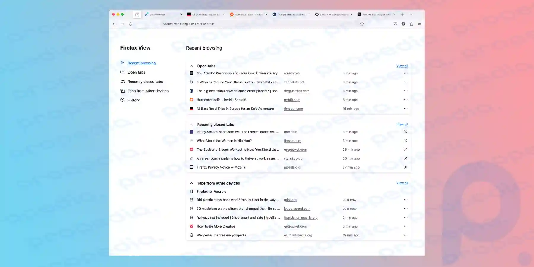Open the Extensions puzzle icon
This screenshot has height=267, width=534.
(411, 24)
